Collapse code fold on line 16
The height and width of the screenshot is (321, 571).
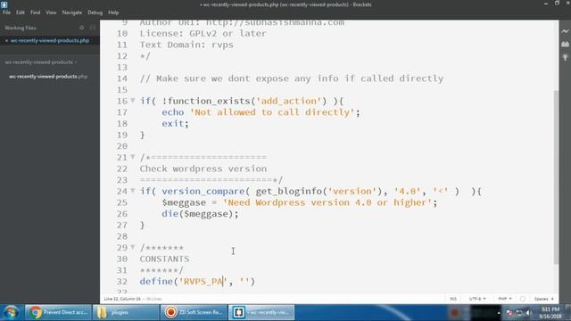pyautogui.click(x=133, y=100)
